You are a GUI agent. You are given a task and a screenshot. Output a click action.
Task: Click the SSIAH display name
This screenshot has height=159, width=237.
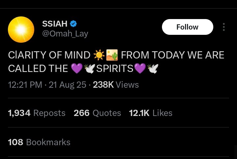55,24
